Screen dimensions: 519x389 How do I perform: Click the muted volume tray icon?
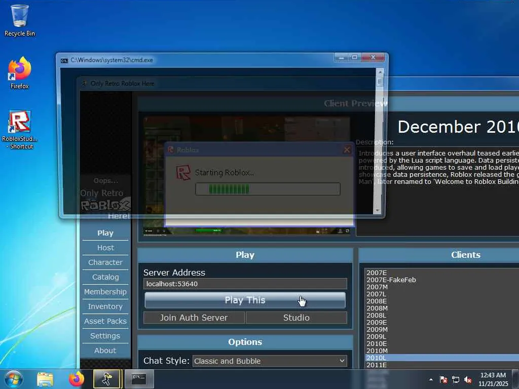point(468,379)
